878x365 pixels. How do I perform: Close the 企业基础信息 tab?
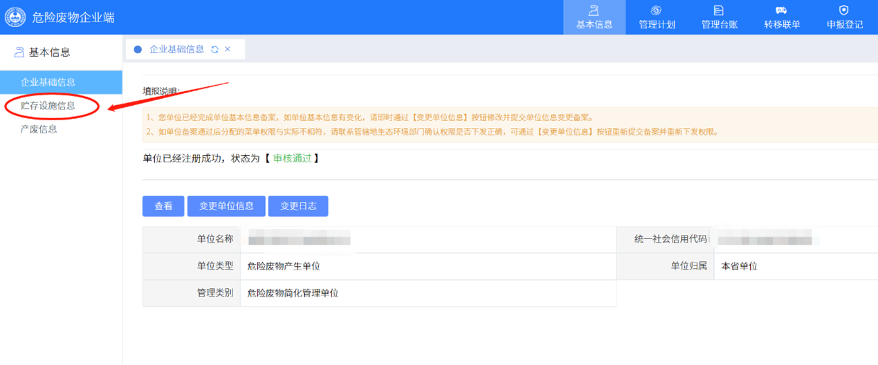[228, 50]
